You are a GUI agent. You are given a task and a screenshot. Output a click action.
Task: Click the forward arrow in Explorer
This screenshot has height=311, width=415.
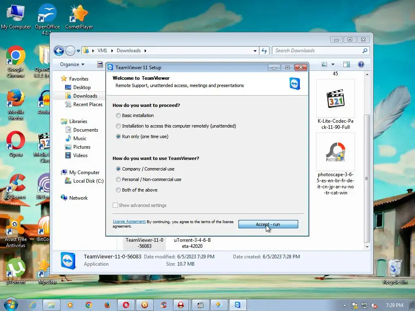[71, 51]
